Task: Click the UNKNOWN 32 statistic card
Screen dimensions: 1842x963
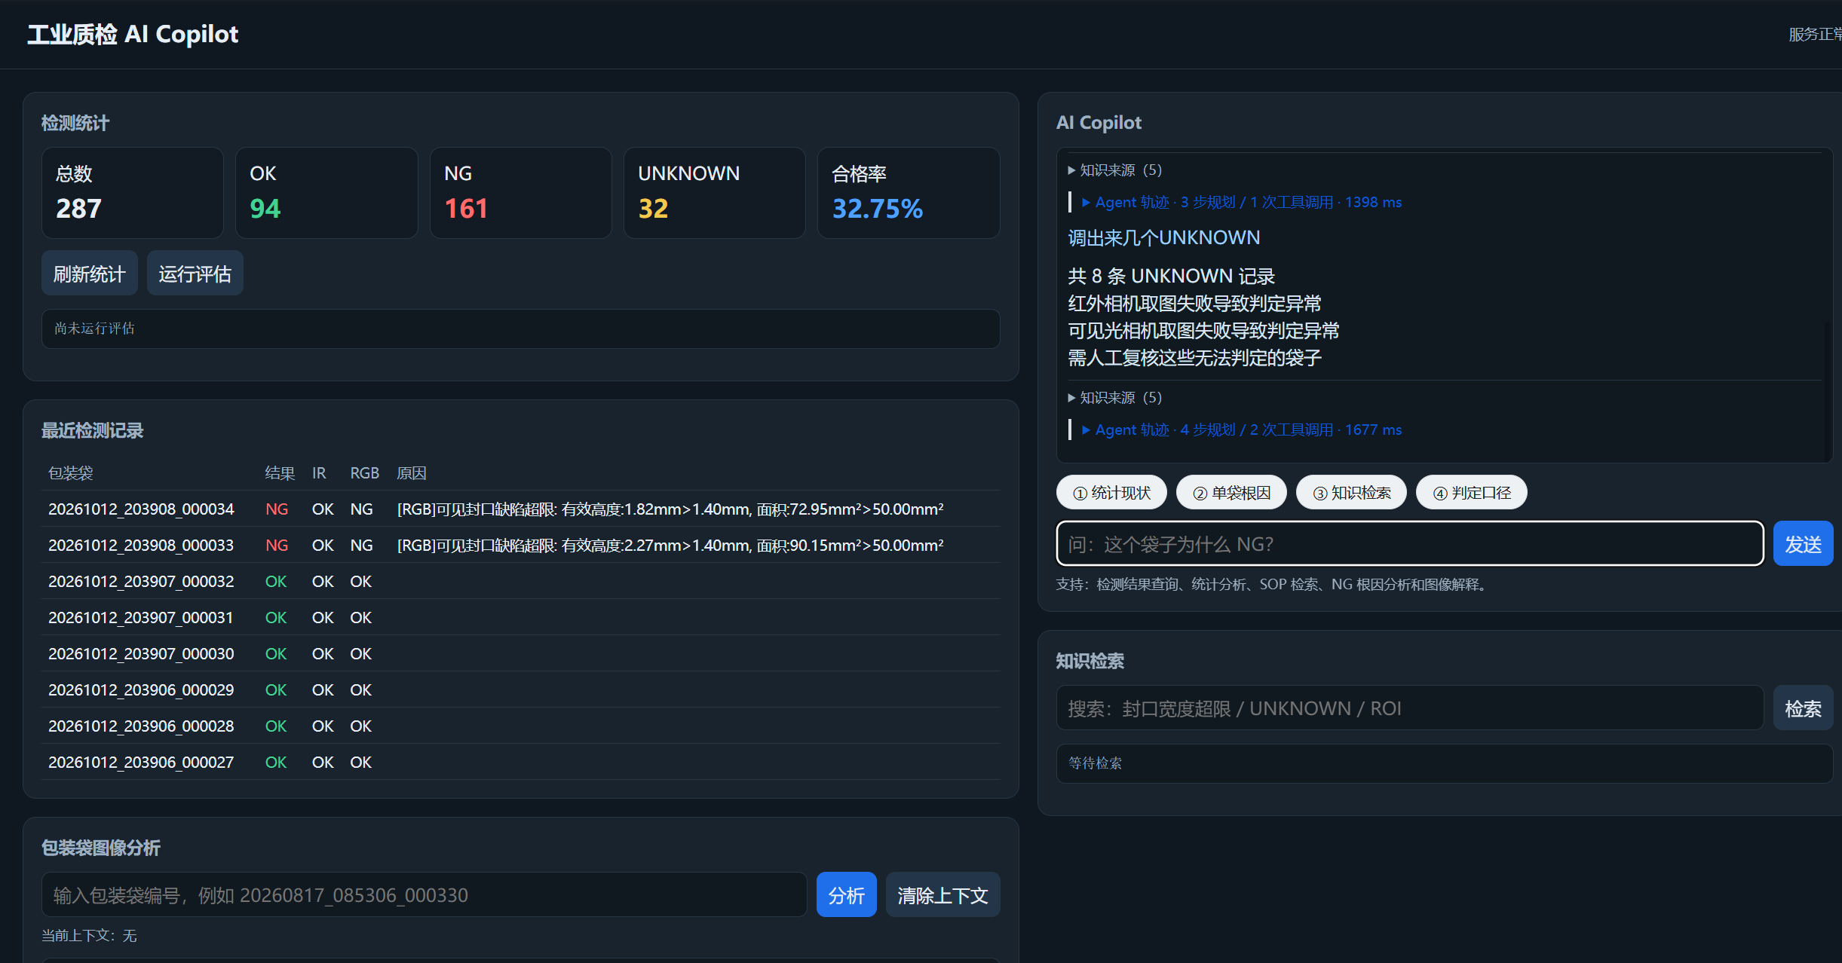Action: tap(715, 193)
